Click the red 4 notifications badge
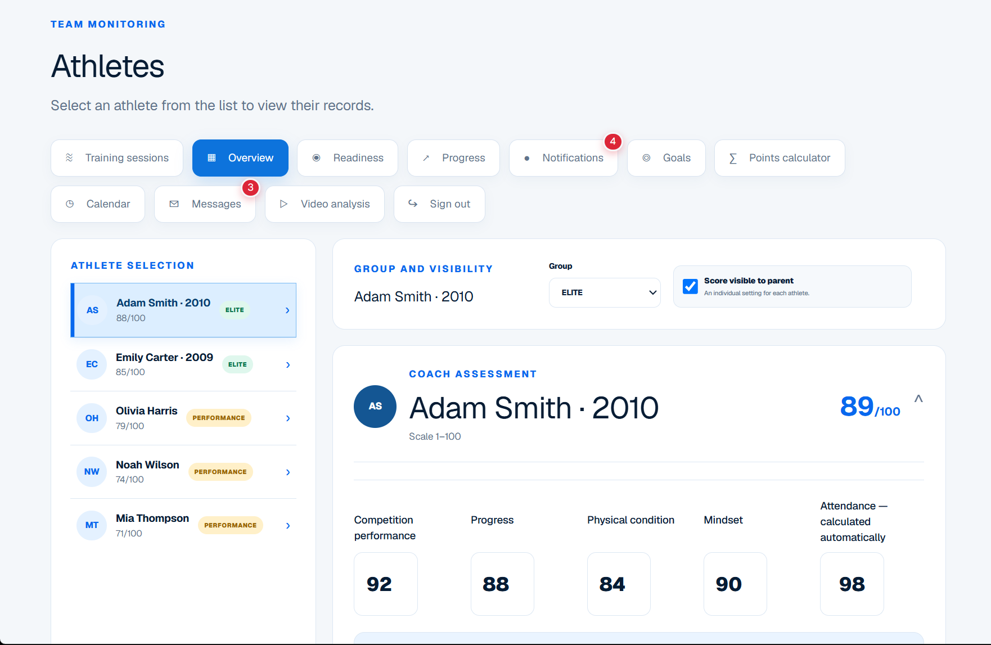Image resolution: width=991 pixels, height=645 pixels. click(612, 141)
